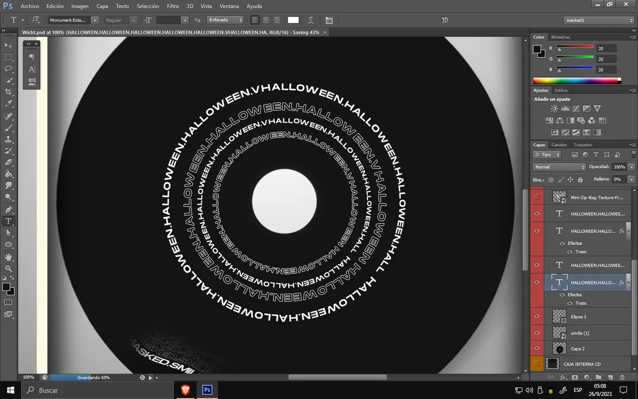Open the Paragraph panel icon

tap(32, 57)
